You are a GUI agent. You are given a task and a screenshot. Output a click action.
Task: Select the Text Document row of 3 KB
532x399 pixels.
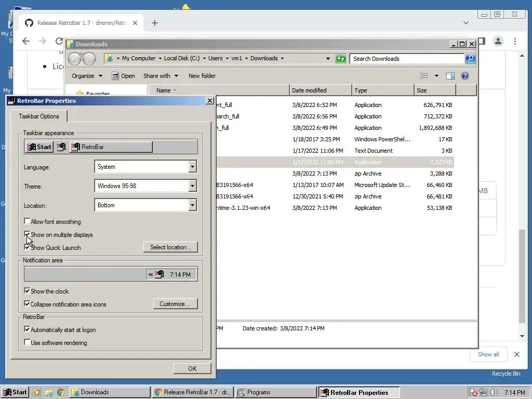coord(335,151)
